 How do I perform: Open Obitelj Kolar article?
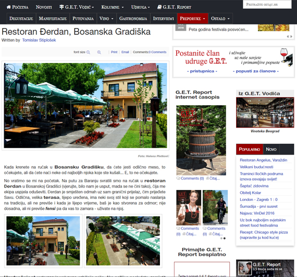coord(251,193)
